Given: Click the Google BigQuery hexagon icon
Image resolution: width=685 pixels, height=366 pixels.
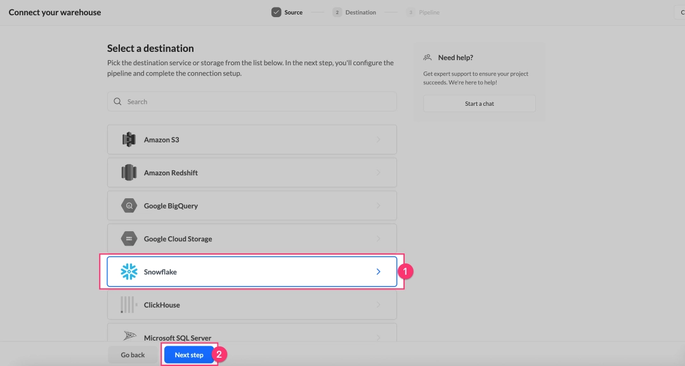Looking at the screenshot, I should (x=129, y=205).
